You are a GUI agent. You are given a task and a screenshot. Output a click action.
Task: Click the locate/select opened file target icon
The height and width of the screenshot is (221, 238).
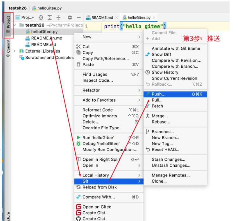click(x=41, y=18)
